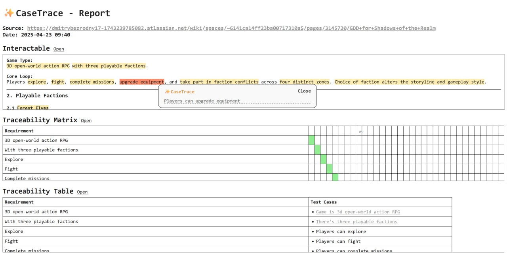This screenshot has height=266, width=507.
Task: Follow the 'Game is 3d open-world action RPG' link
Action: (x=358, y=212)
